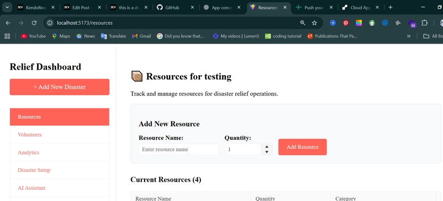This screenshot has height=201, width=443.
Task: Click the Add New Disaster button
Action: [x=59, y=87]
